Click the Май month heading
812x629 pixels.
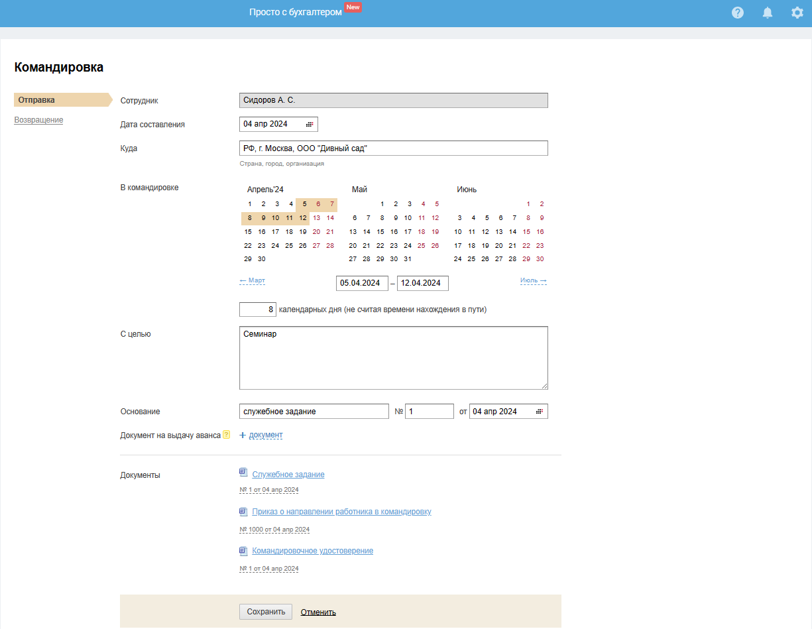(x=359, y=190)
